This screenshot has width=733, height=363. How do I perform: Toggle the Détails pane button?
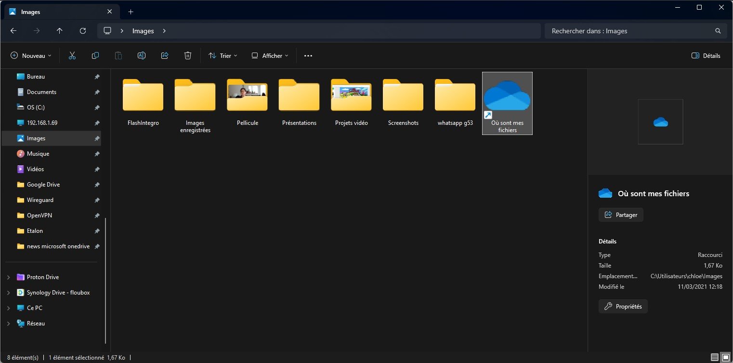point(706,55)
